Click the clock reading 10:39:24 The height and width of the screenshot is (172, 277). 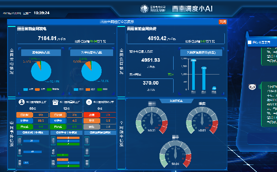(x=42, y=13)
